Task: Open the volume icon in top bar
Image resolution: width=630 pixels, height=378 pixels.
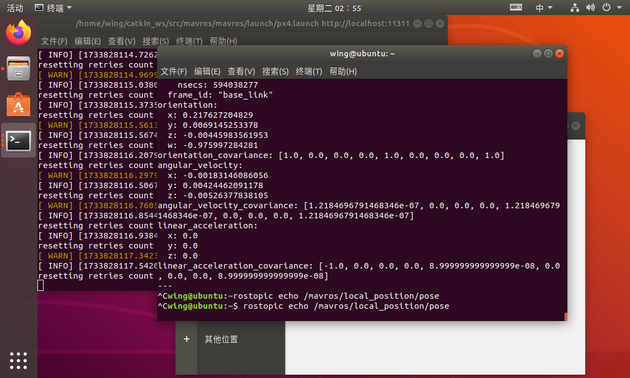Action: click(590, 8)
